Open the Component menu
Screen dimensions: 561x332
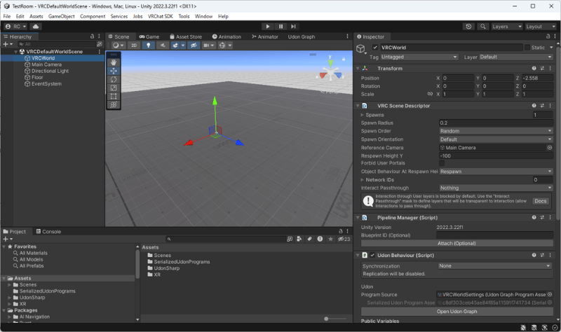pyautogui.click(x=93, y=16)
